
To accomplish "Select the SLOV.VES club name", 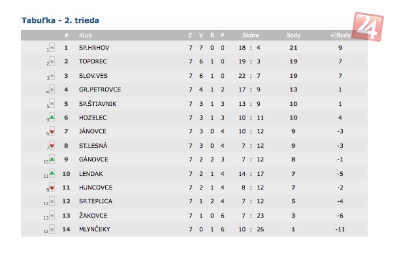I will click(x=93, y=76).
